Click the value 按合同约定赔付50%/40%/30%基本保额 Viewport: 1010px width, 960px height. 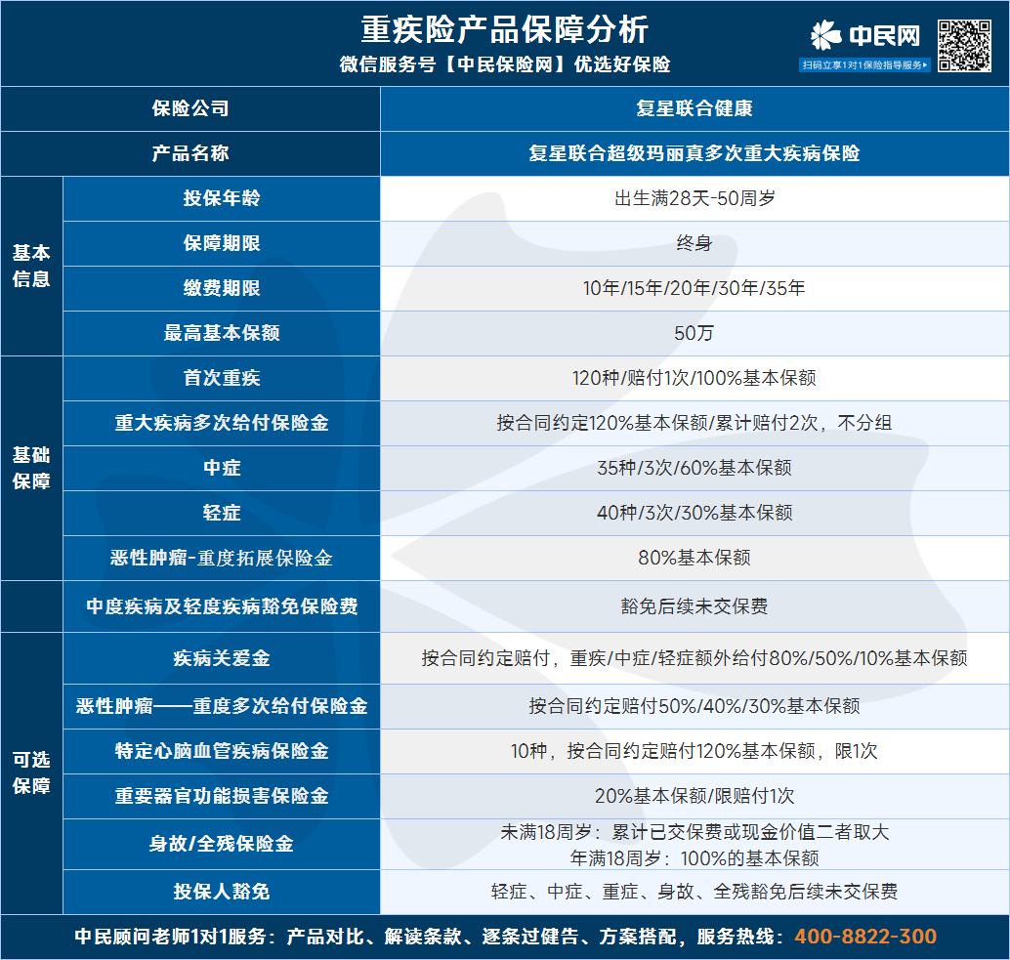(694, 706)
